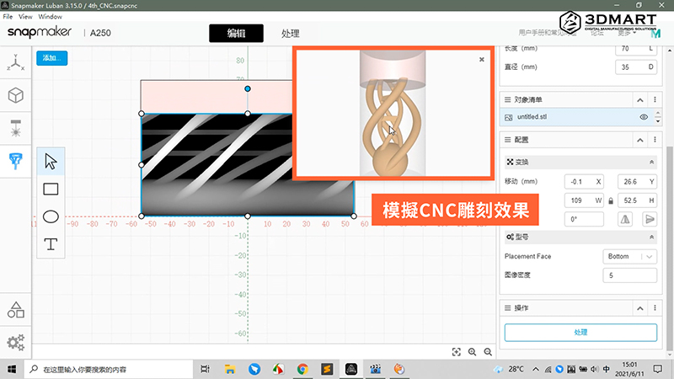Activate the text tool
Screen dimensions: 674x379
(x=51, y=244)
